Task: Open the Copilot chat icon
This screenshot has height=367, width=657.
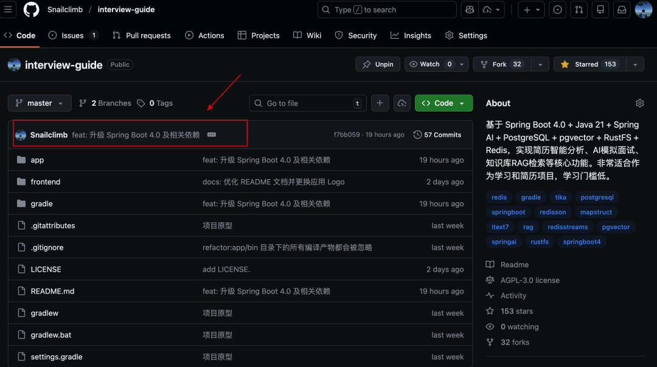Action: (470, 10)
